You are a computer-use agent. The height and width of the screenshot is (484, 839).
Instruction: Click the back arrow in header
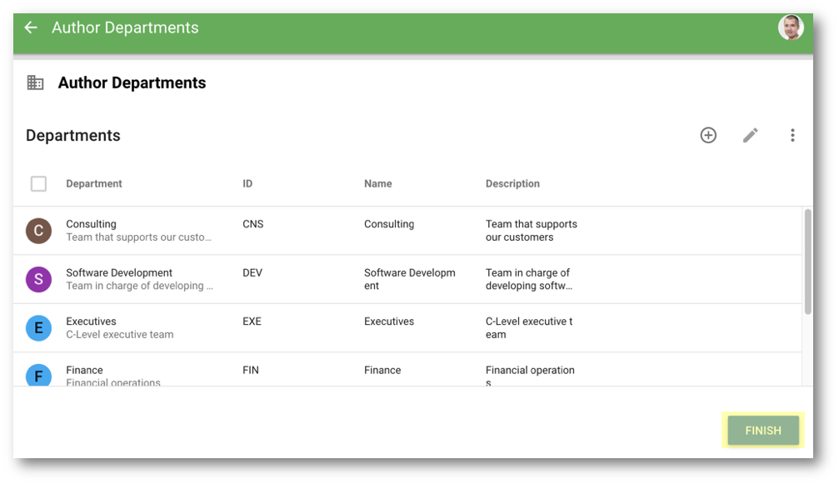click(x=31, y=27)
